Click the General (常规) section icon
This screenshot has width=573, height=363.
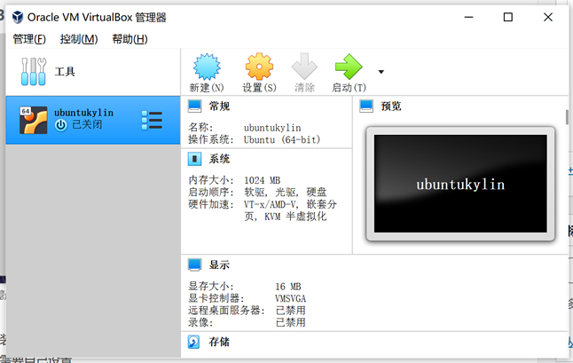click(194, 107)
